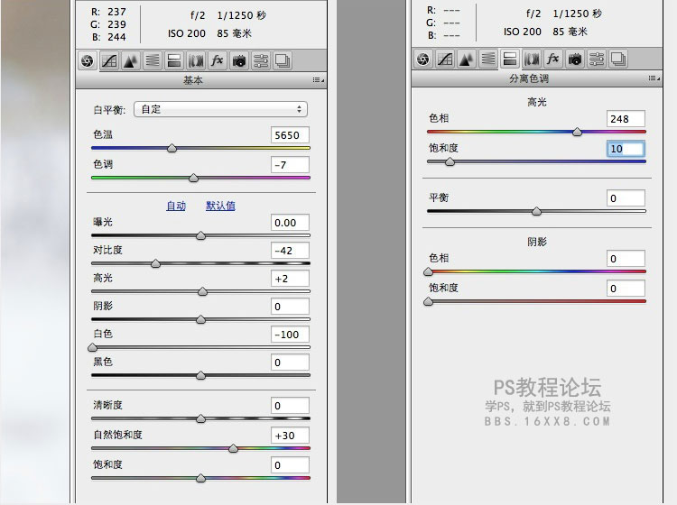The image size is (677, 505).
Task: Click the 色温 field showing 5650
Action: (x=290, y=135)
